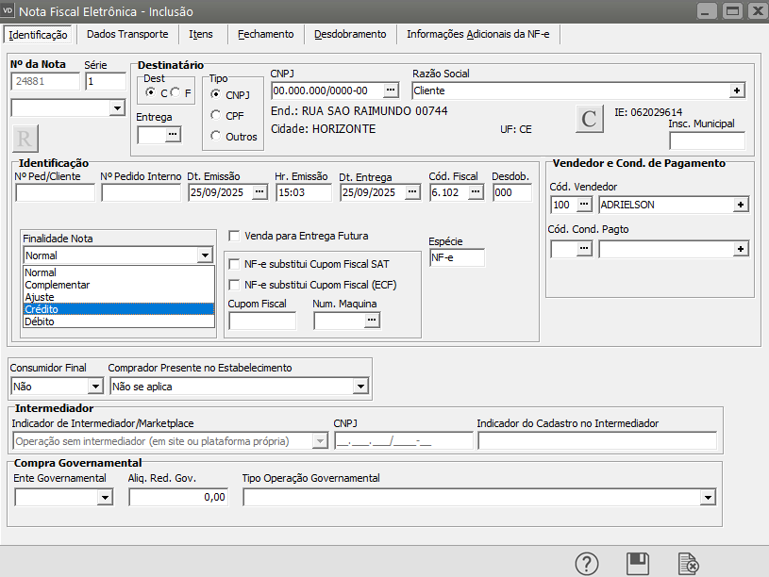
Task: Open the Num. Maquina lookup button
Action: (372, 321)
